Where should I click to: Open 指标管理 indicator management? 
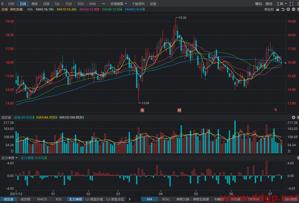coord(291,199)
